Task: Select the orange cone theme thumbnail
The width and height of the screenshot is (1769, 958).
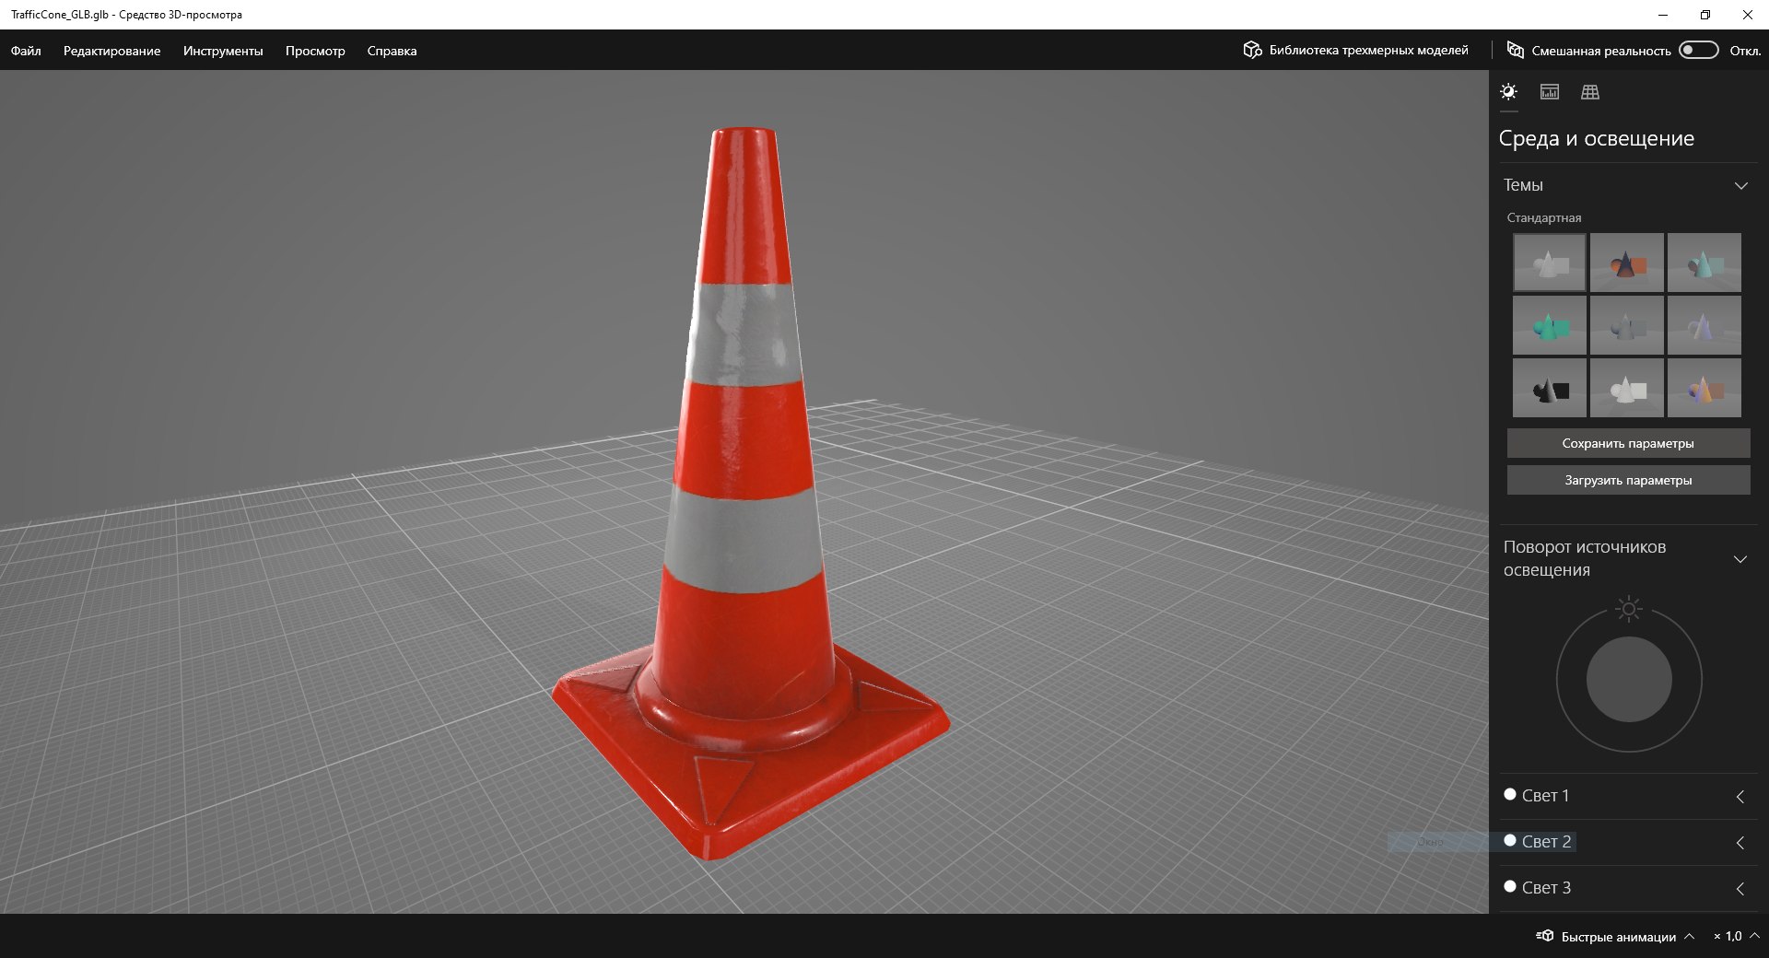Action: click(x=1627, y=263)
